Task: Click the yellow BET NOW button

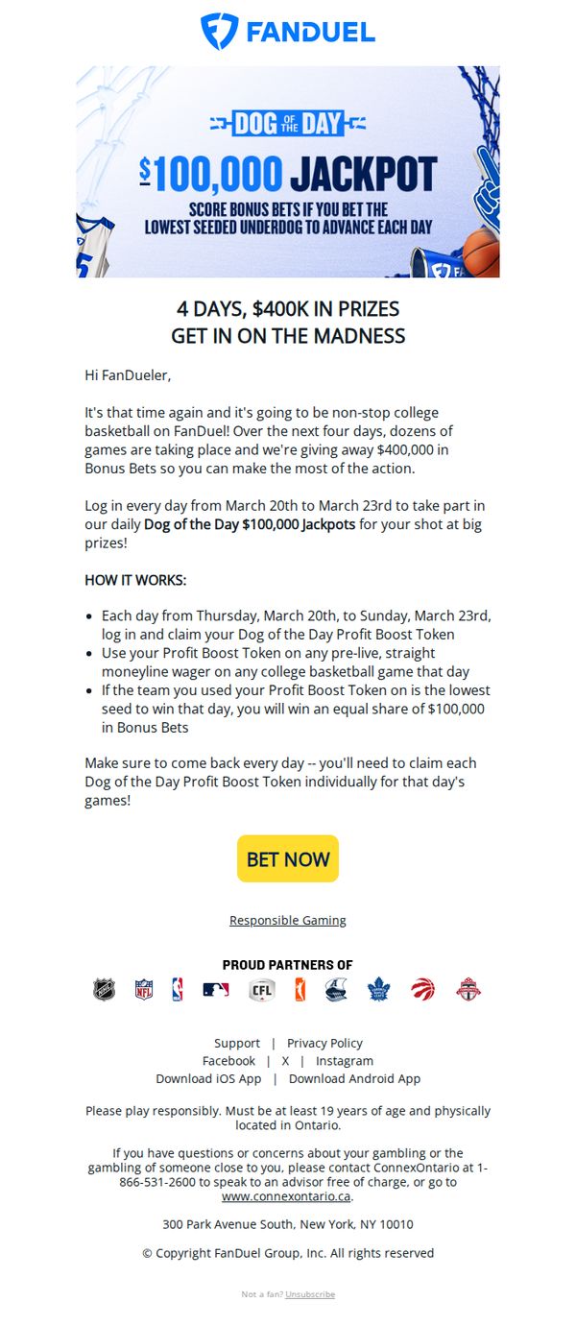Action: click(288, 859)
